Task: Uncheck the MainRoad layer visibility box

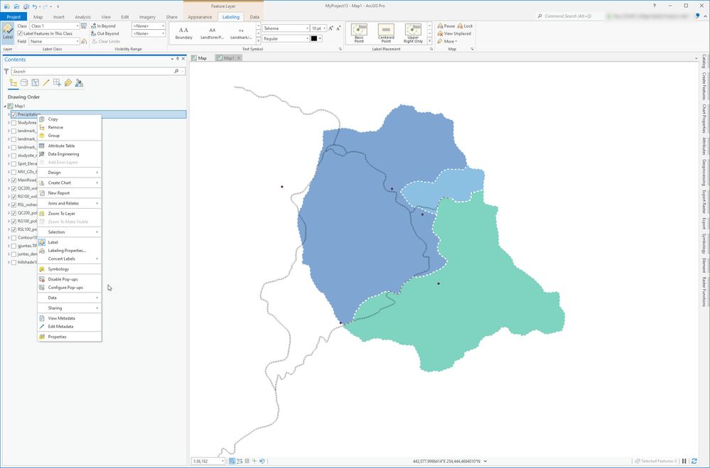Action: 14,180
